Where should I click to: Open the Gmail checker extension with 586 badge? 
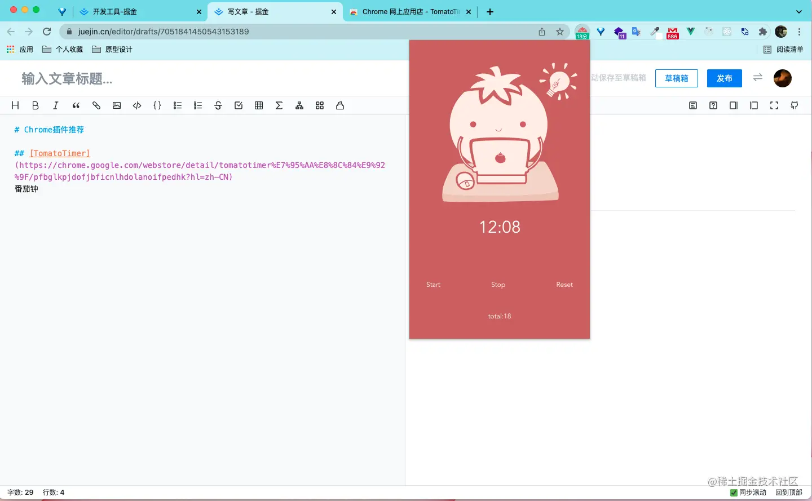point(673,33)
